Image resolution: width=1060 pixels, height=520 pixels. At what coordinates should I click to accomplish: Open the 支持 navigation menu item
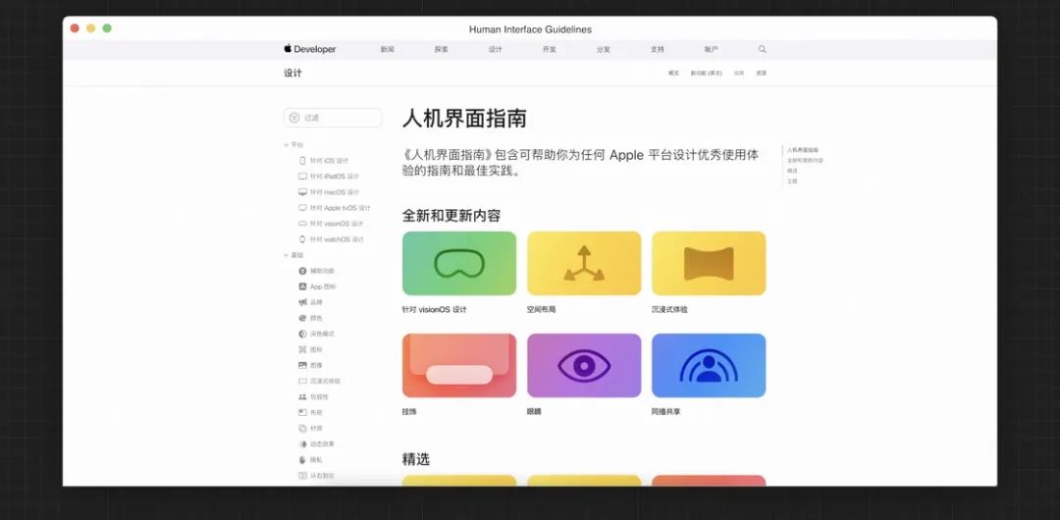click(x=657, y=49)
